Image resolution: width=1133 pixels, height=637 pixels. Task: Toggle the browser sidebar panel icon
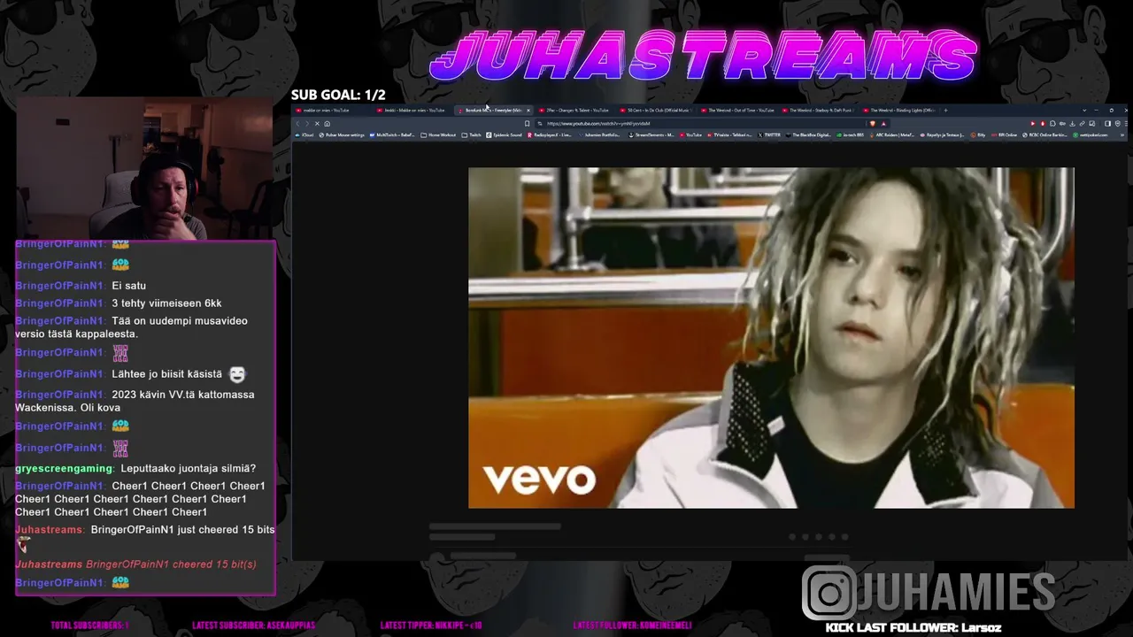click(x=1107, y=124)
